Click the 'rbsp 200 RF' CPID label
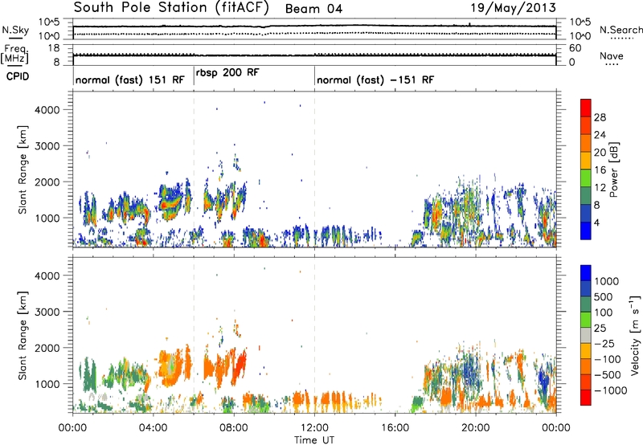Screen dimensions: 643x445 pyautogui.click(x=227, y=72)
